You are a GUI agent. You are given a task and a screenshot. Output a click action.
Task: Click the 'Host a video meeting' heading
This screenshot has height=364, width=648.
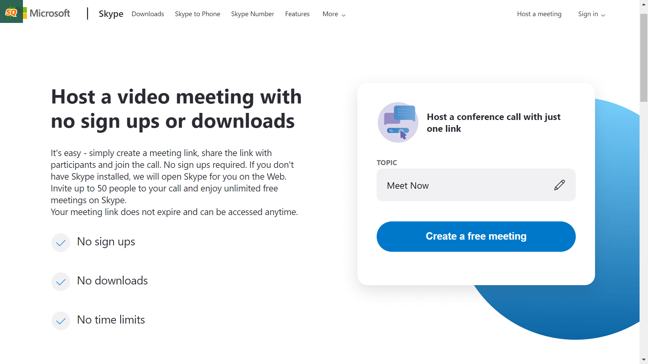pos(176,109)
